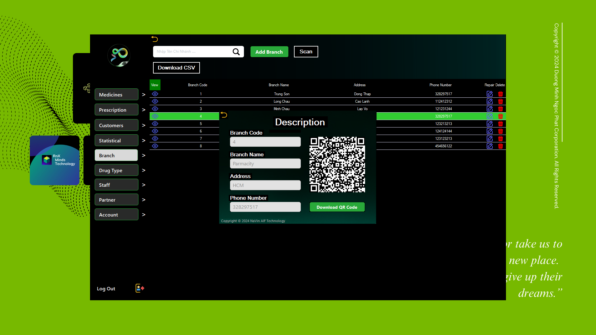Expand the Account submenu chevron
This screenshot has height=335, width=596.
pos(143,215)
